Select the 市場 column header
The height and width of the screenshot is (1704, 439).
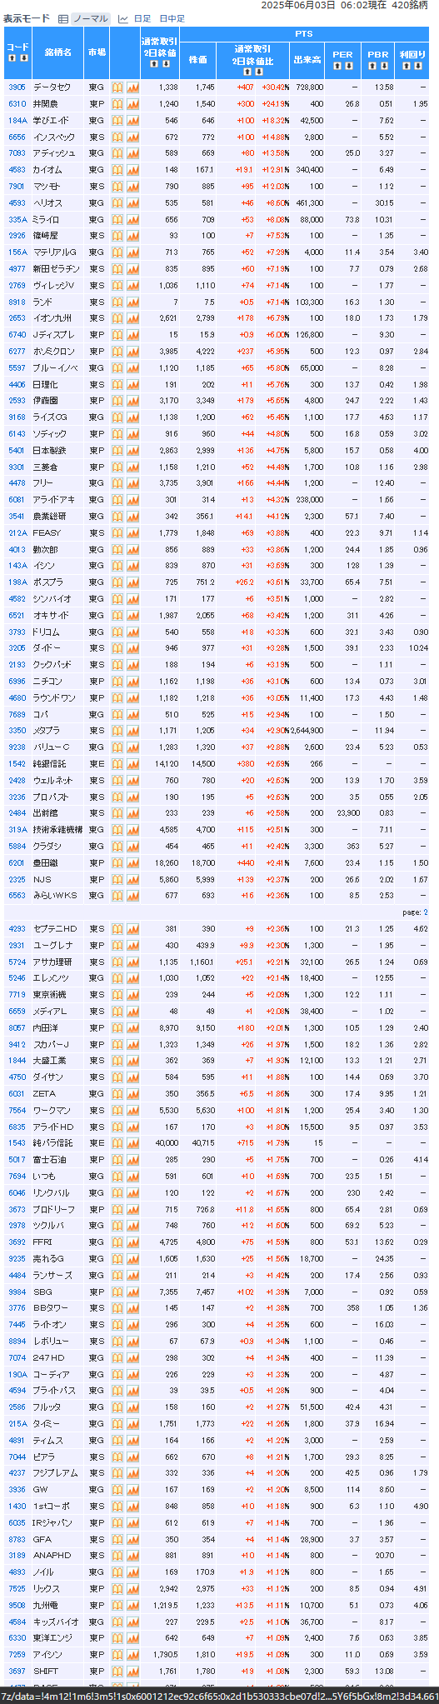[x=97, y=52]
